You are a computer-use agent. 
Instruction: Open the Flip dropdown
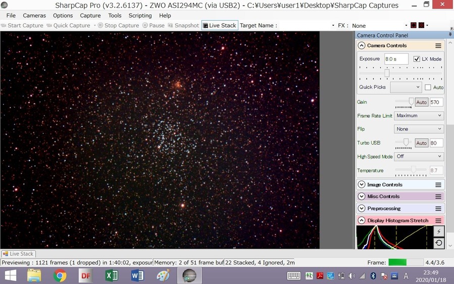(419, 129)
